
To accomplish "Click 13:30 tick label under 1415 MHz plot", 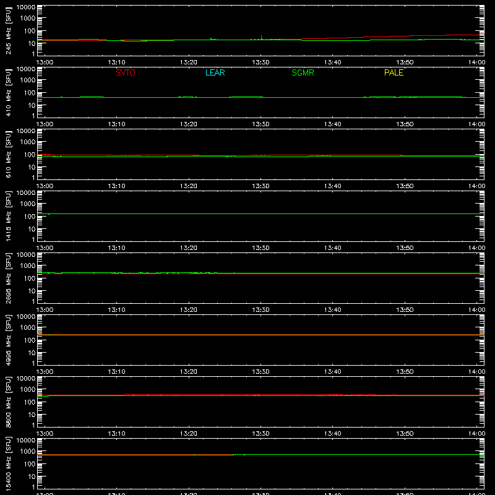I will (x=260, y=248).
